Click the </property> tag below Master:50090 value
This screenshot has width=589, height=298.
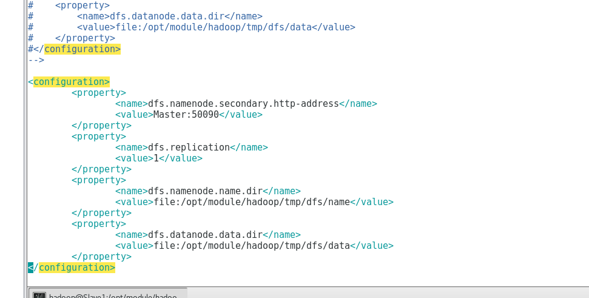coord(101,126)
